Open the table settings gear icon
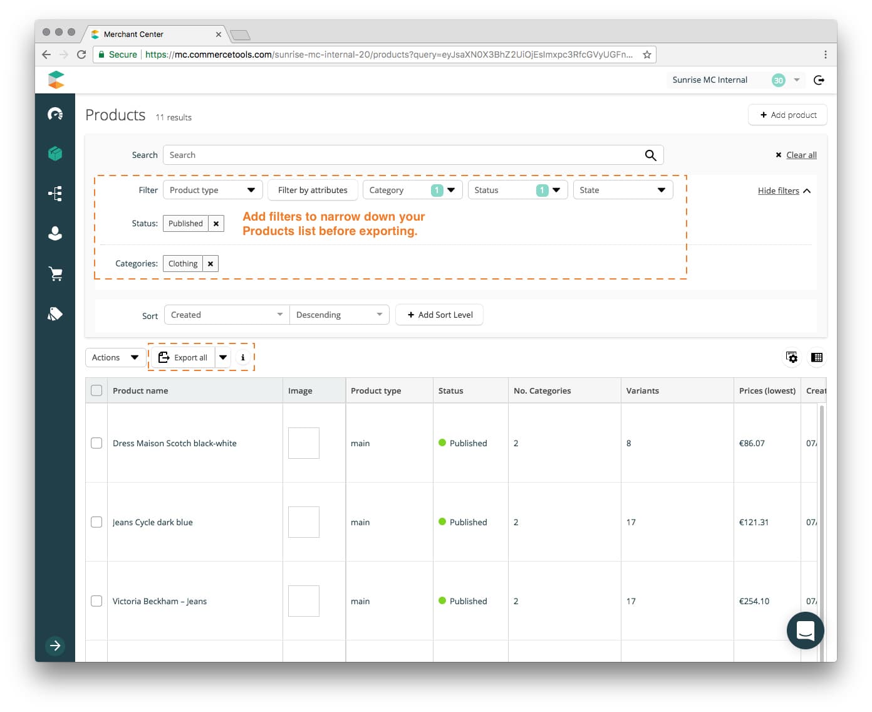 (792, 357)
